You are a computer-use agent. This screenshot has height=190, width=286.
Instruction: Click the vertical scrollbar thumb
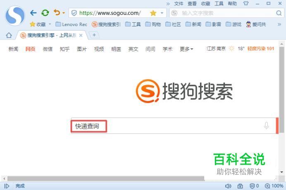click(281, 89)
